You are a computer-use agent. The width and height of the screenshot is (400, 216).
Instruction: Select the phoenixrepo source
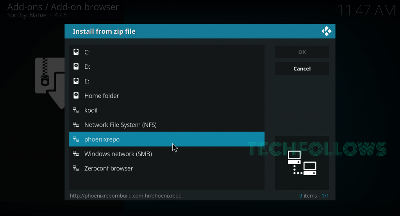point(166,139)
